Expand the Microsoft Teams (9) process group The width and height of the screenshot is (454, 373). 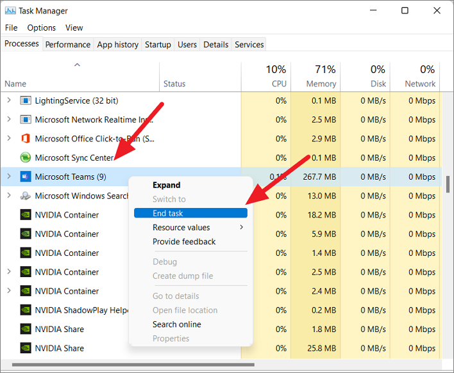coord(9,176)
